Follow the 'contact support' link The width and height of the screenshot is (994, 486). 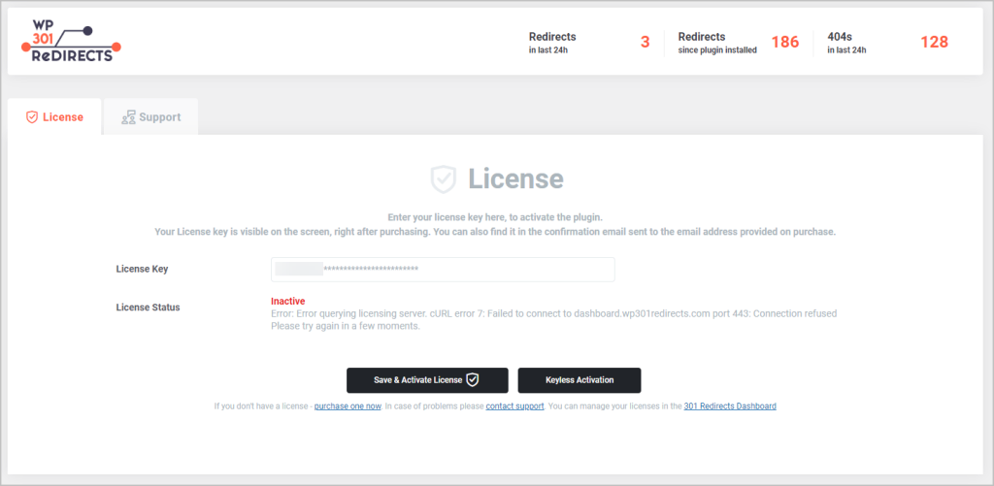[x=514, y=406]
